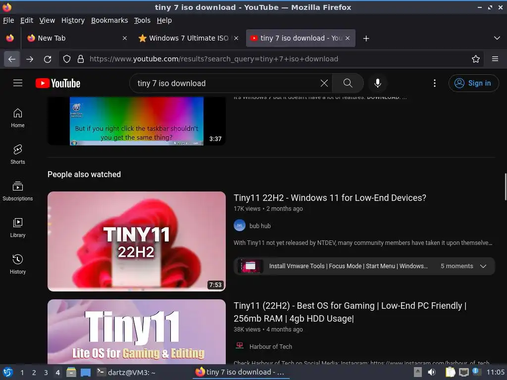Open History in the YouTube sidebar
This screenshot has width=507, height=380.
click(x=18, y=264)
